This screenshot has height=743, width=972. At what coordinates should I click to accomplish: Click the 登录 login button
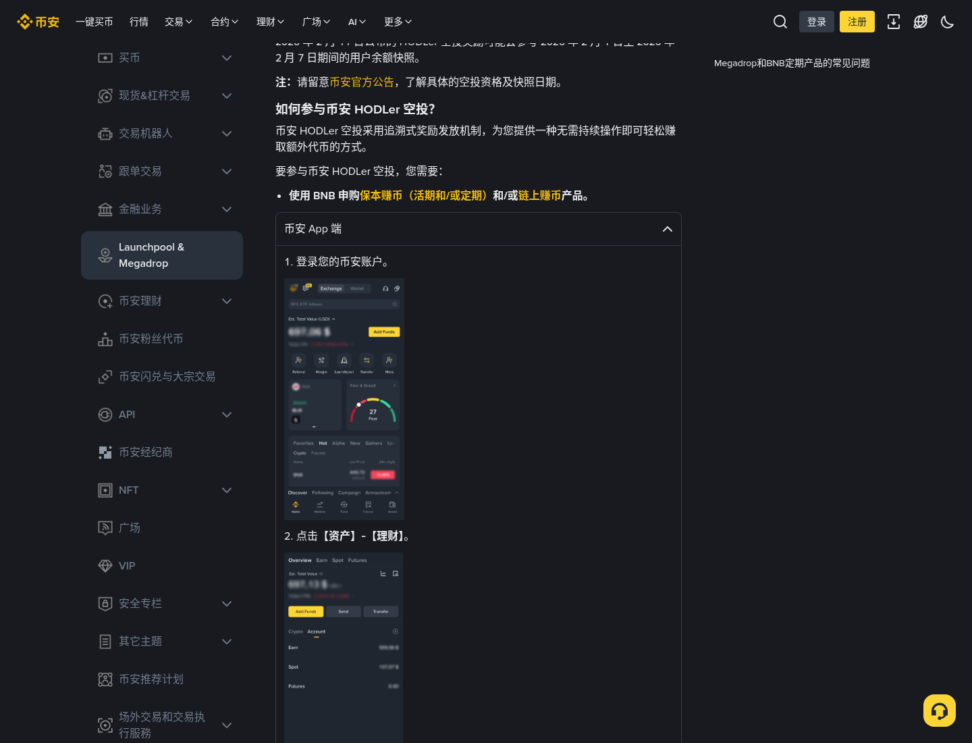pos(817,22)
